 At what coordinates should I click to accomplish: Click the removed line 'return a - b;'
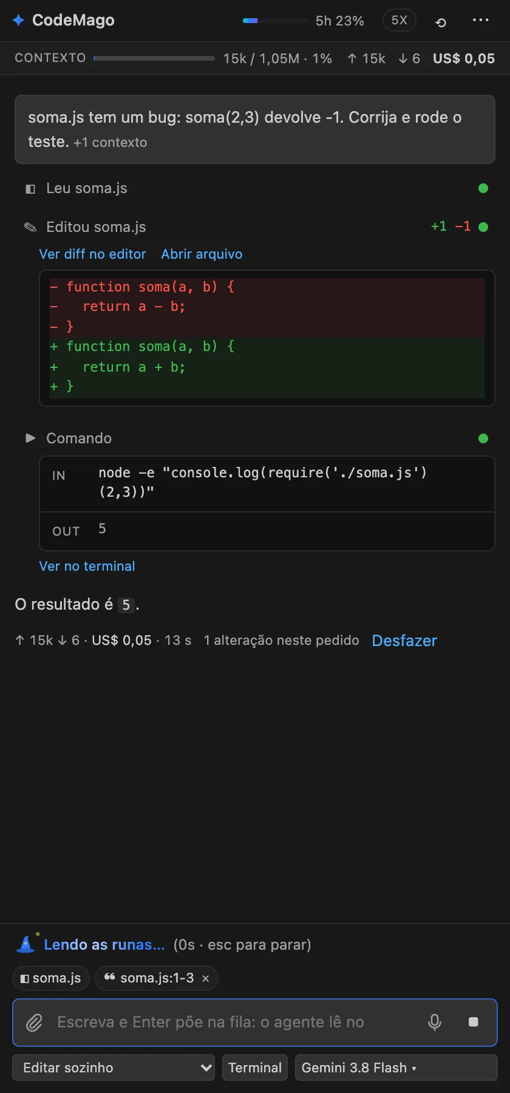[134, 307]
